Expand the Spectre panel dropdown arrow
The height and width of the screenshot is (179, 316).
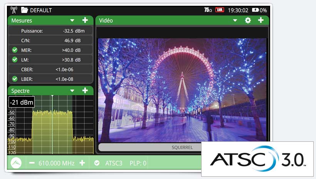pos(72,91)
